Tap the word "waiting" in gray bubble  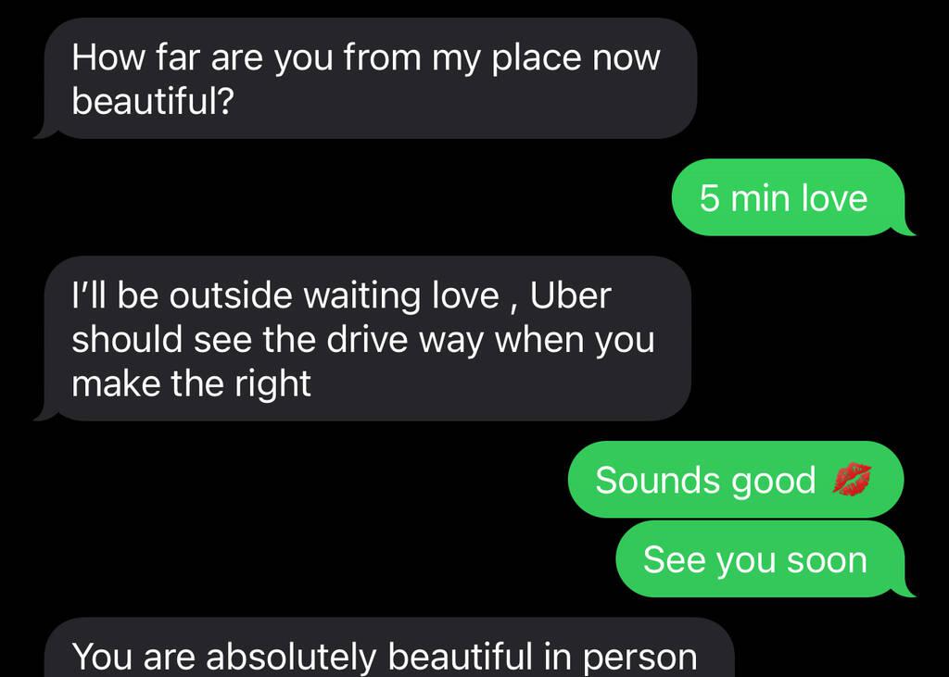coord(361,297)
